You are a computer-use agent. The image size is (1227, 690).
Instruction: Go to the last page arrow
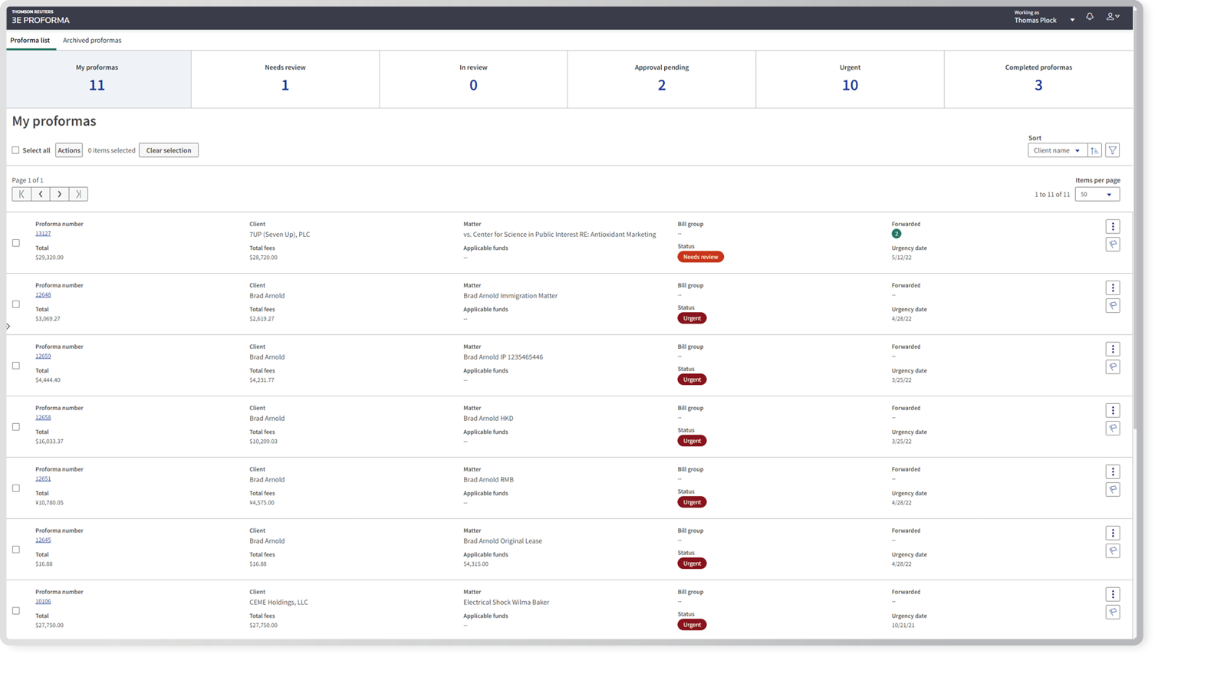tap(78, 194)
